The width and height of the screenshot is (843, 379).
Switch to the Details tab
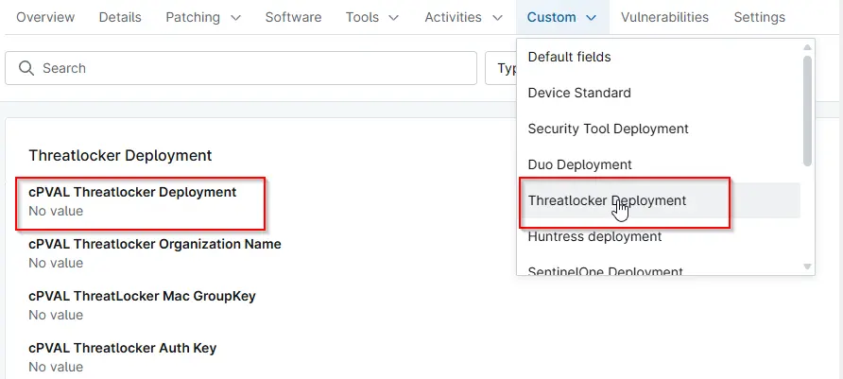(120, 17)
